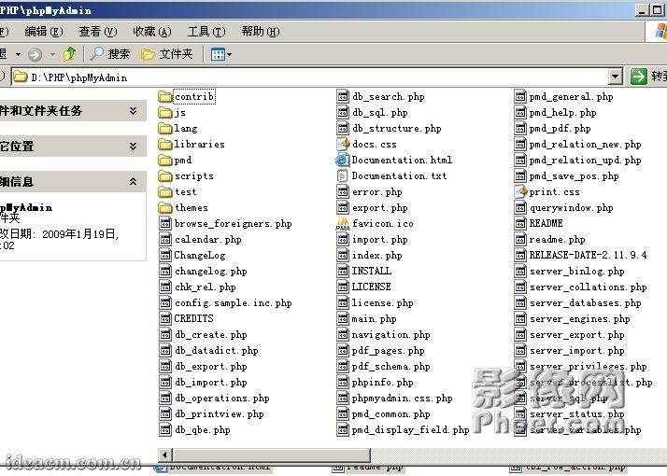This screenshot has height=476, width=667.
Task: Open the Search (搜索) toolbar button
Action: pos(109,54)
